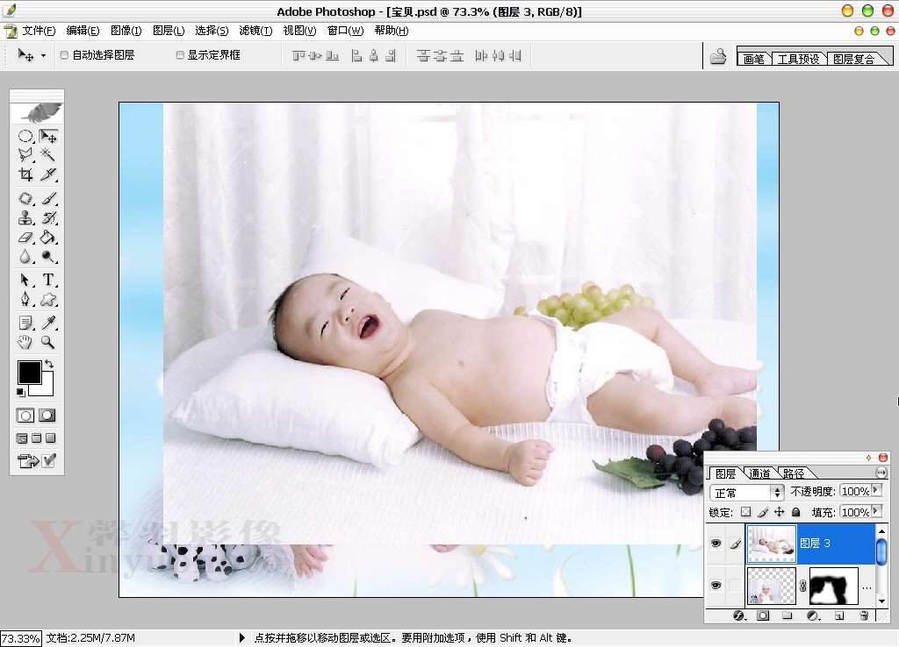Select the Notes tool

[x=25, y=323]
